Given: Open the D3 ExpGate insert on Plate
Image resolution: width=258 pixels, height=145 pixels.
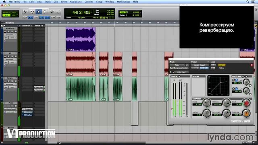Looking at the screenshot, I should click(x=27, y=115).
